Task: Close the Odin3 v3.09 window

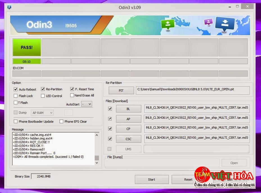Action: click(x=247, y=6)
